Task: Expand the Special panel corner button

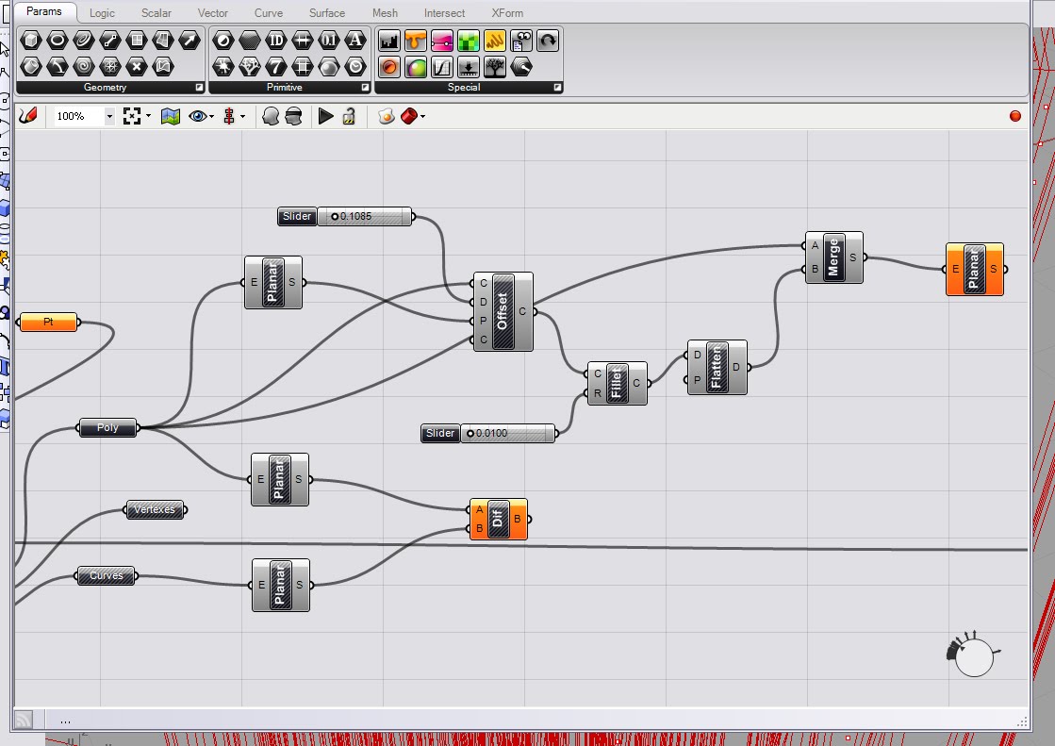Action: (558, 88)
